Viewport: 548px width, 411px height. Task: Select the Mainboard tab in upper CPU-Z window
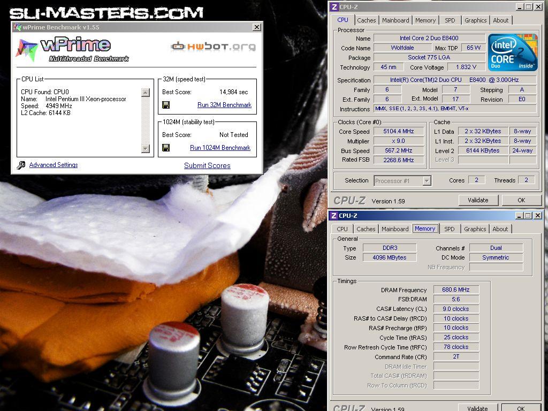(395, 20)
